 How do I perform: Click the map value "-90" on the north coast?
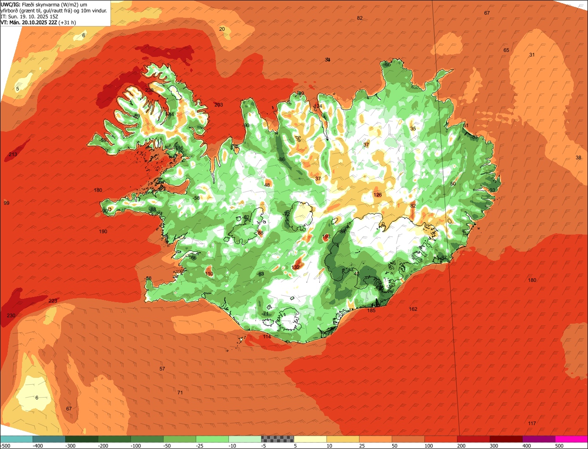pyautogui.click(x=246, y=126)
